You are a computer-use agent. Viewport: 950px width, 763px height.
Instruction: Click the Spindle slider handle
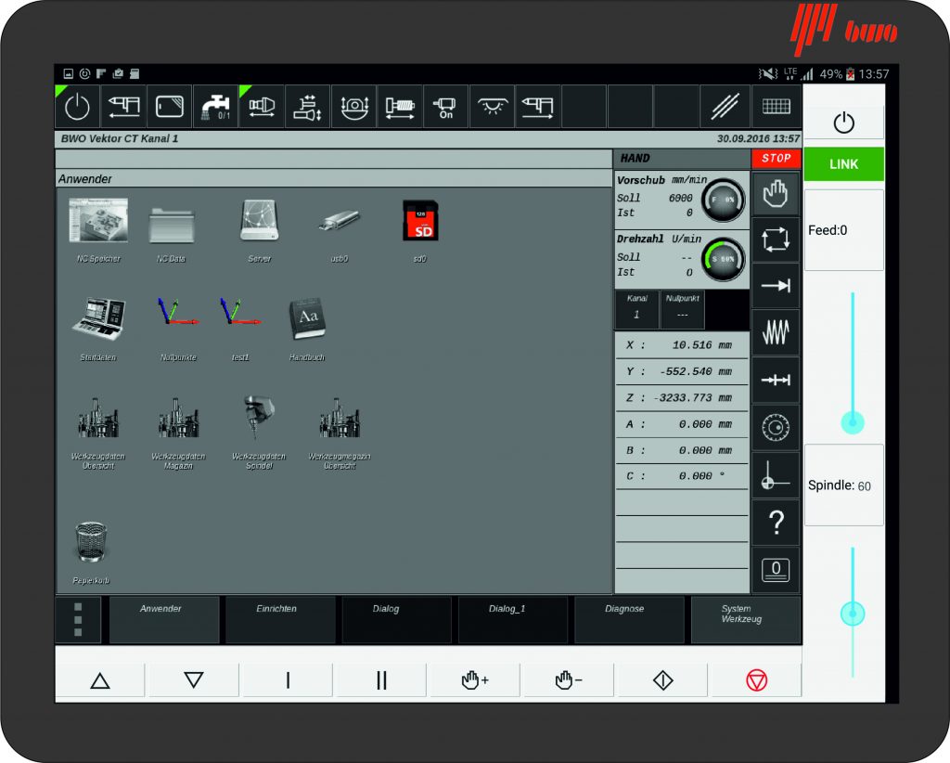[853, 614]
